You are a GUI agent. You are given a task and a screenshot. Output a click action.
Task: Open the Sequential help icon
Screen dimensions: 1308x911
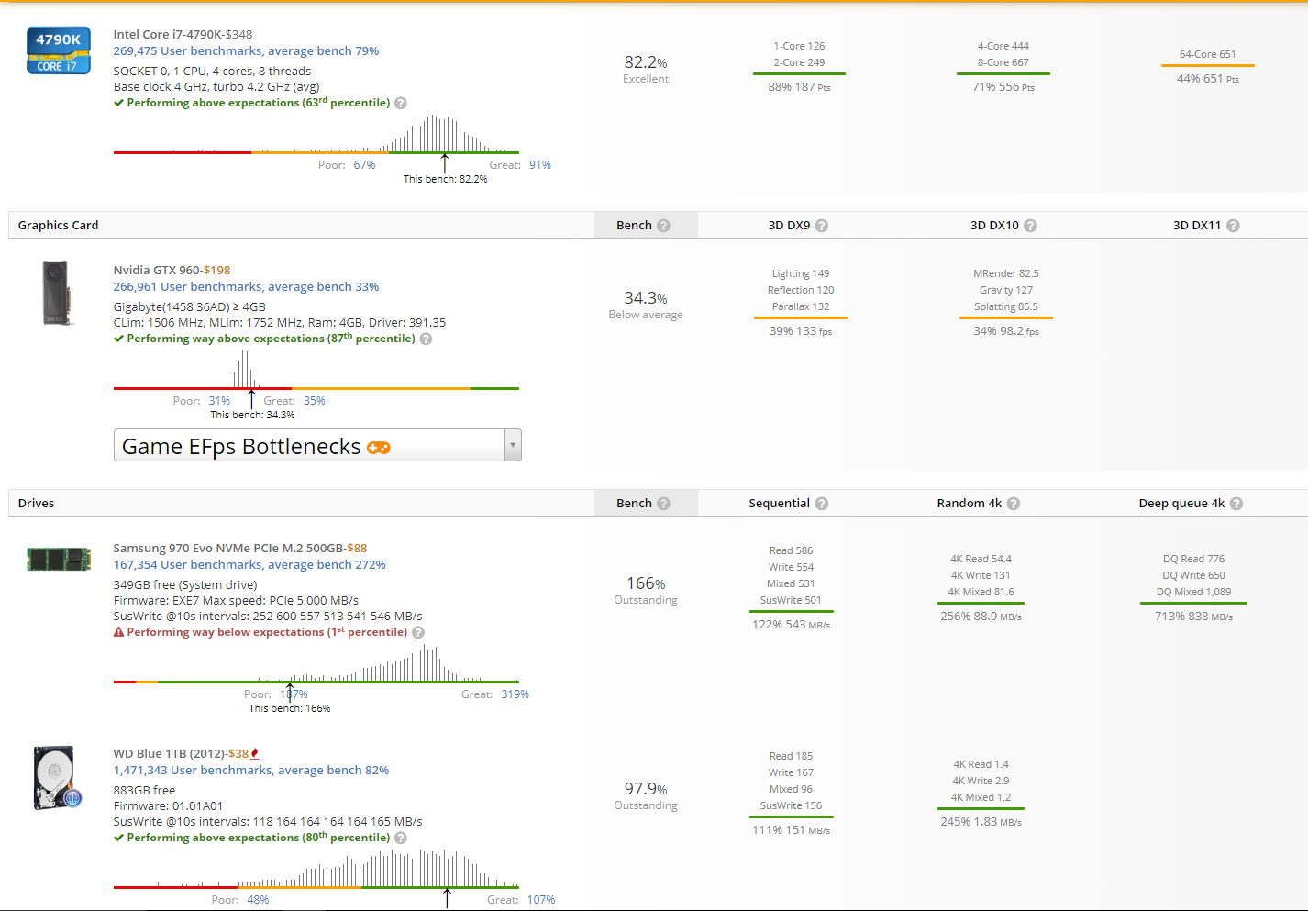pyautogui.click(x=822, y=504)
